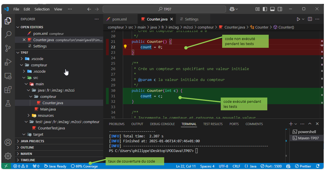The width and height of the screenshot is (325, 172).
Task: Open the Testing flask icon view
Action: 8,103
